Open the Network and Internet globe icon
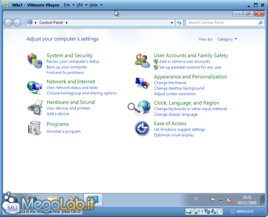This screenshot has height=217, width=268. pyautogui.click(x=35, y=87)
